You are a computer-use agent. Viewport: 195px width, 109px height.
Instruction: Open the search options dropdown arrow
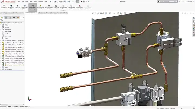pos(177,2)
